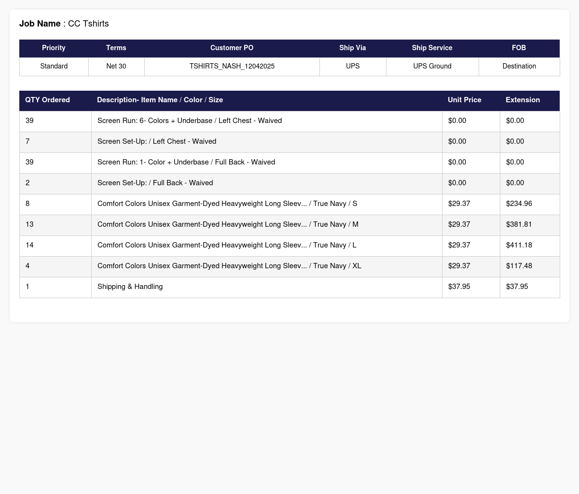Click the Priority column header
Viewport: 579px width, 494px height.
pyautogui.click(x=54, y=48)
